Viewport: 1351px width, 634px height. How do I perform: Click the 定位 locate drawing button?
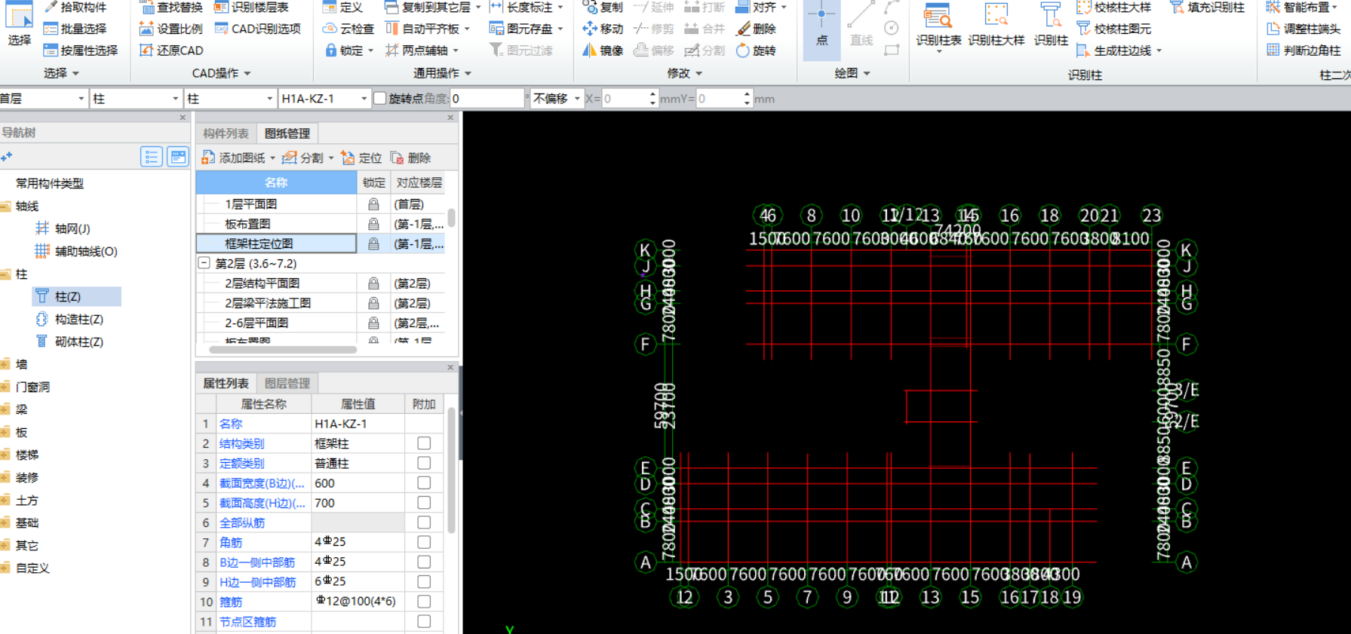361,158
